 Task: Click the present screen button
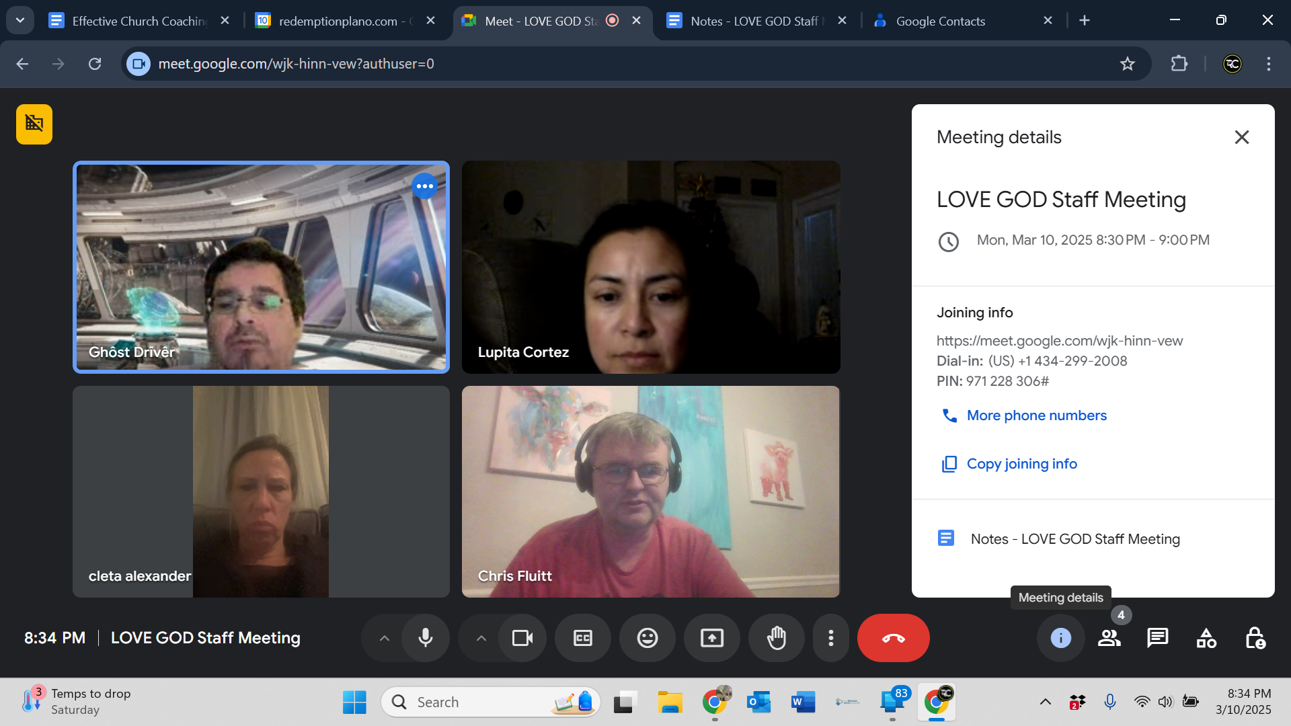pyautogui.click(x=711, y=638)
